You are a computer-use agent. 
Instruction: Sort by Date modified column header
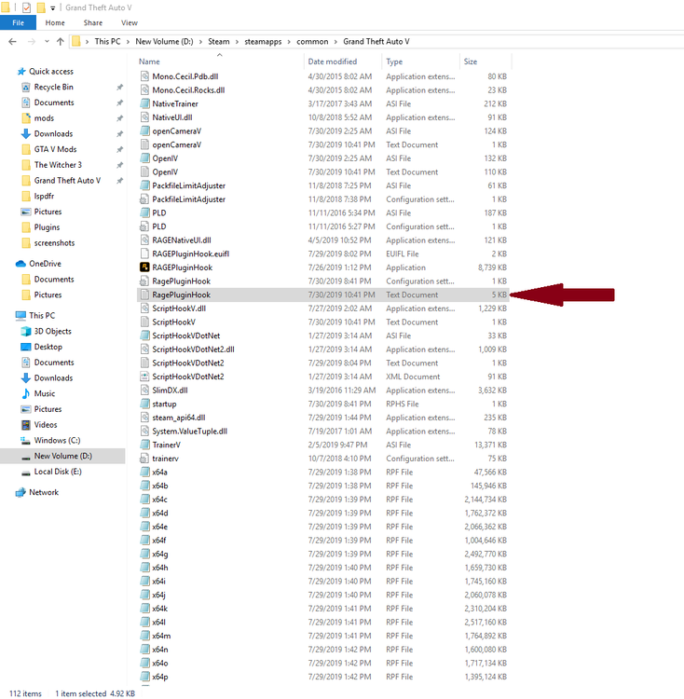tap(333, 62)
